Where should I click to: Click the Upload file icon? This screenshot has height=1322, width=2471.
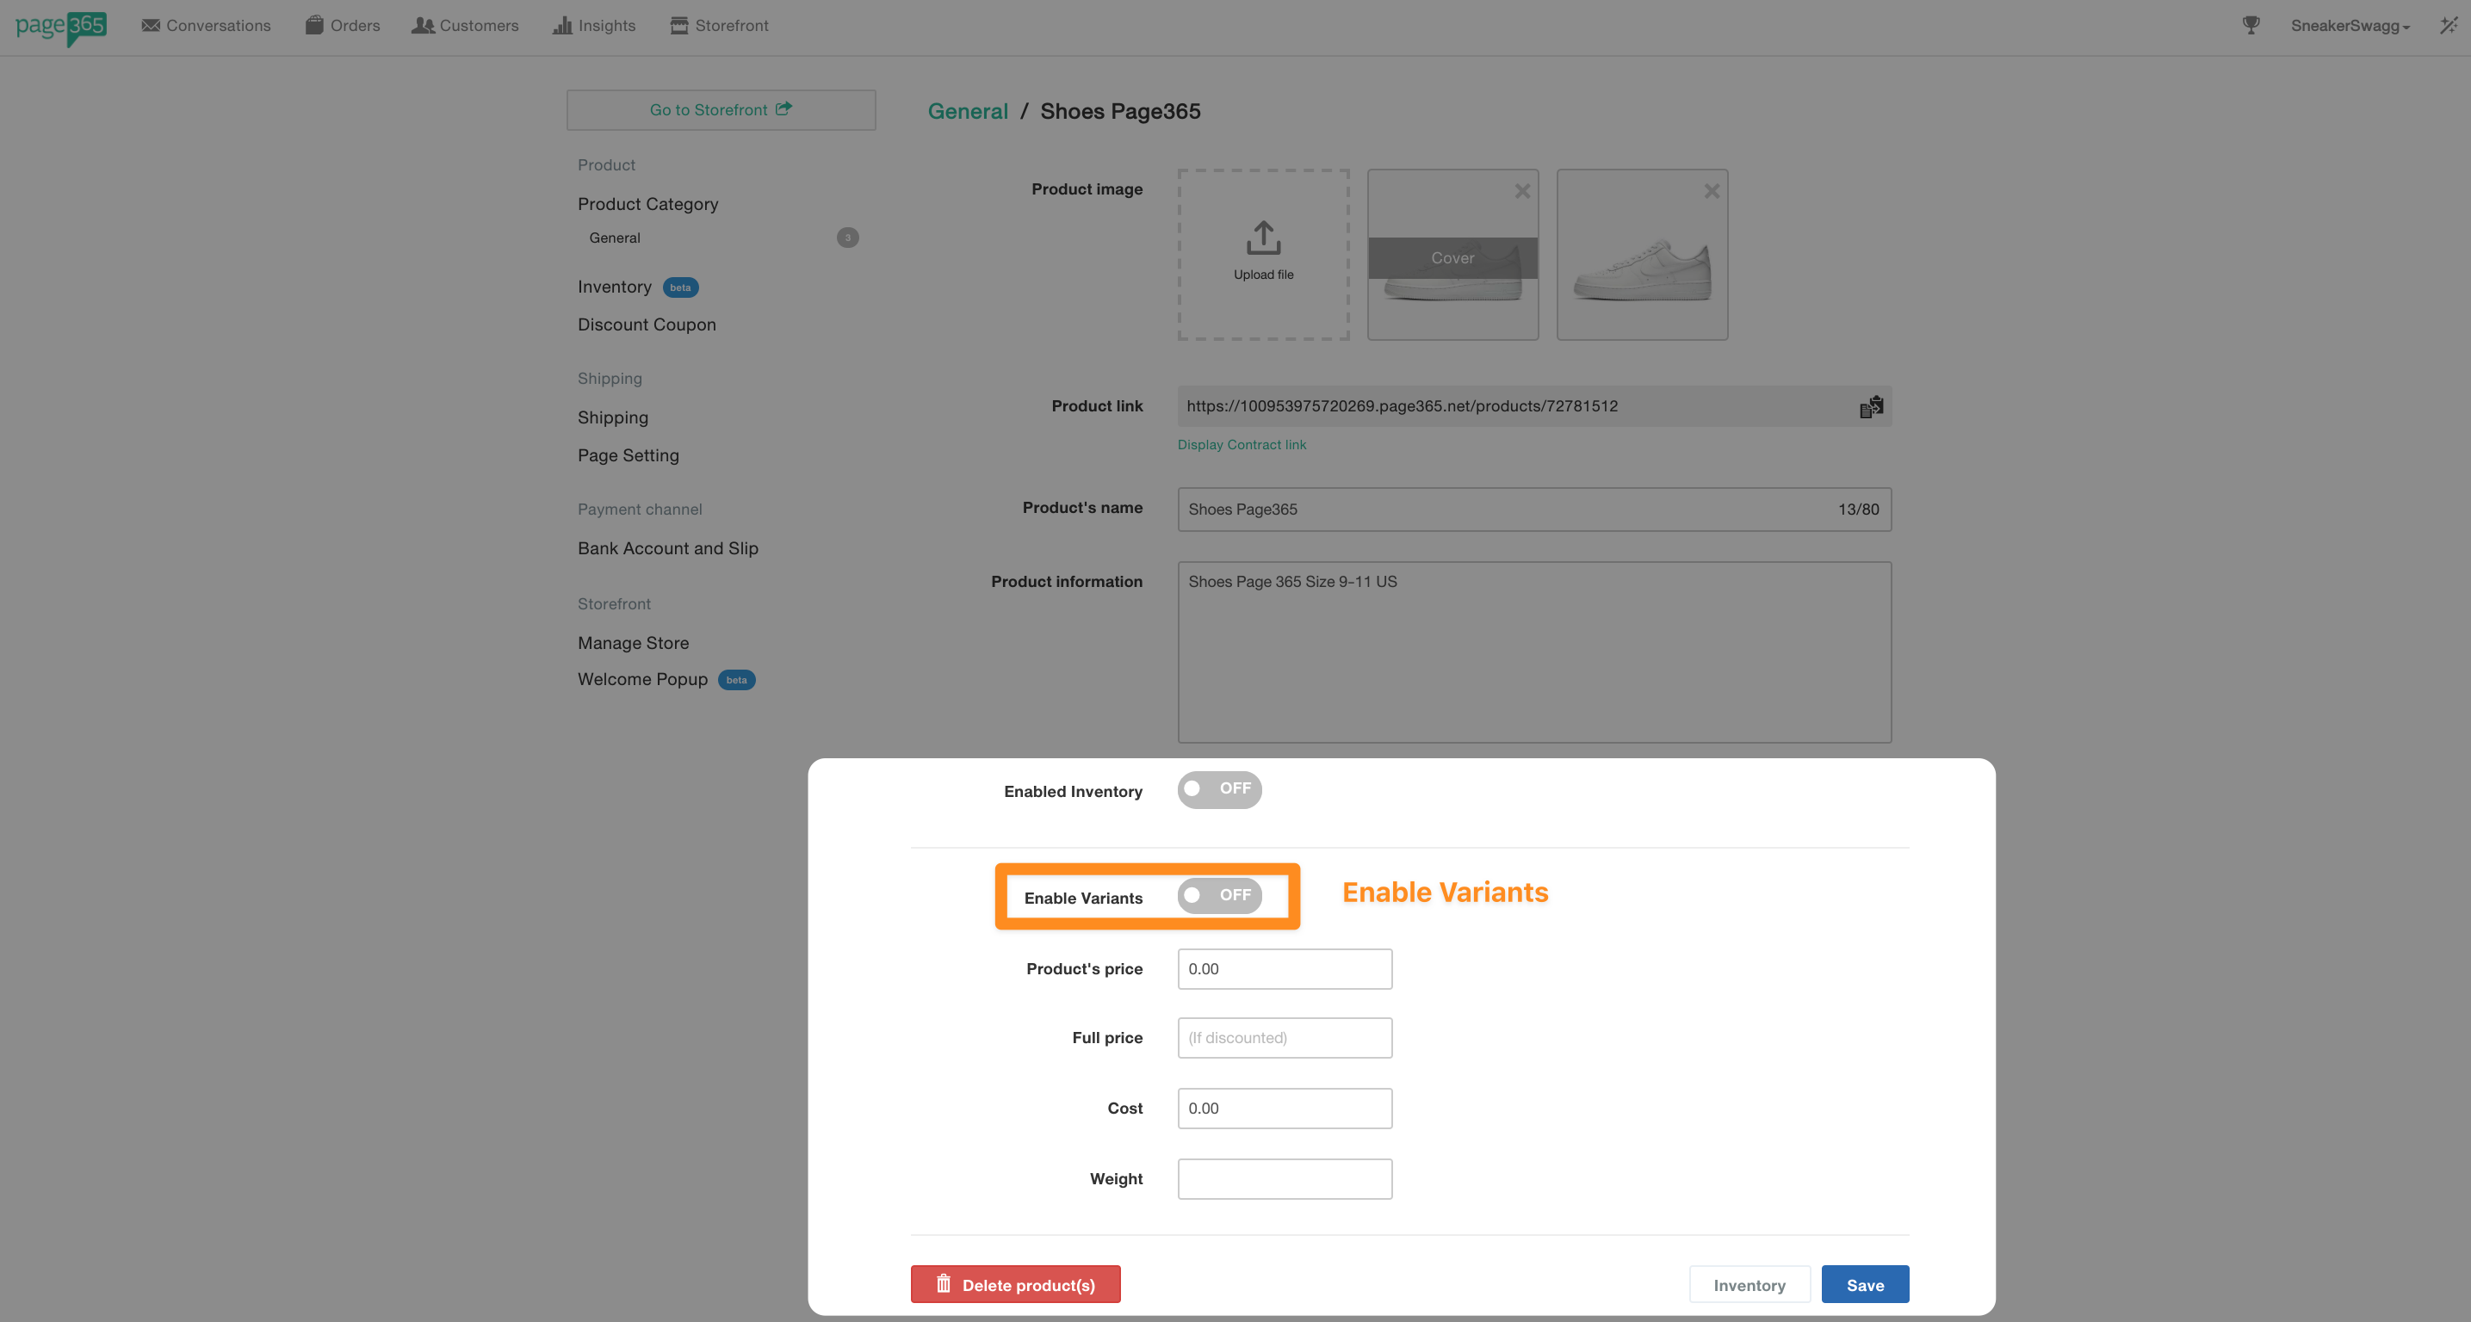coord(1262,238)
